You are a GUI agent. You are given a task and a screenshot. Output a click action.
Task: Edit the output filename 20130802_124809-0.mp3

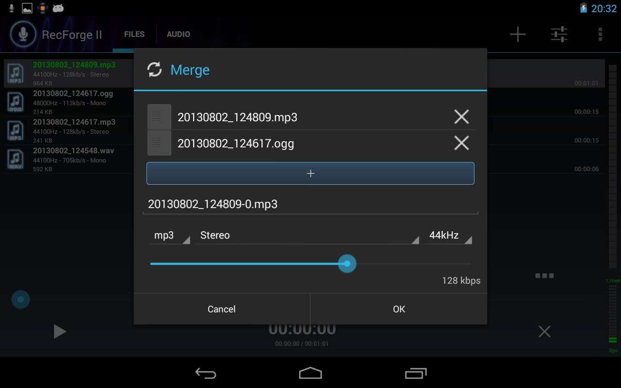(310, 204)
